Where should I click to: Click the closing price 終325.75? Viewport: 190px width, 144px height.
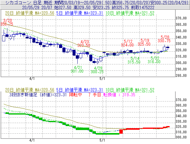pos(120,8)
